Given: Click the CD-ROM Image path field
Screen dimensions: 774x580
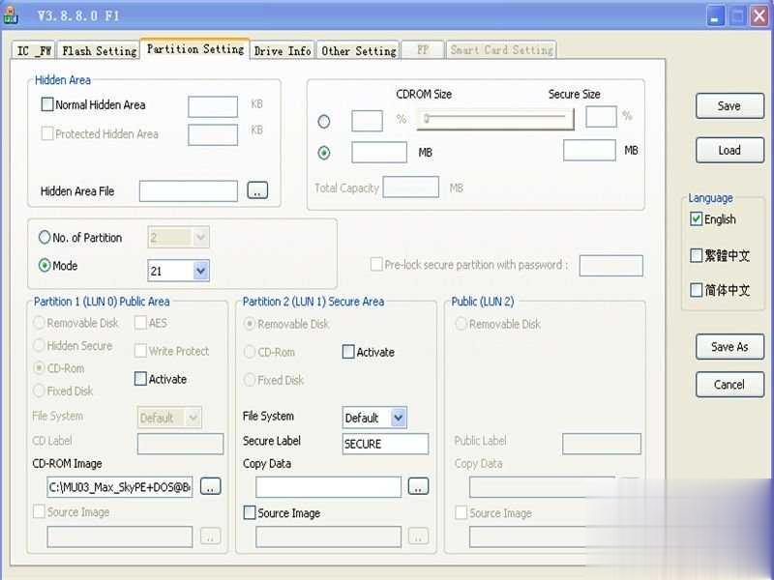Looking at the screenshot, I should (120, 487).
